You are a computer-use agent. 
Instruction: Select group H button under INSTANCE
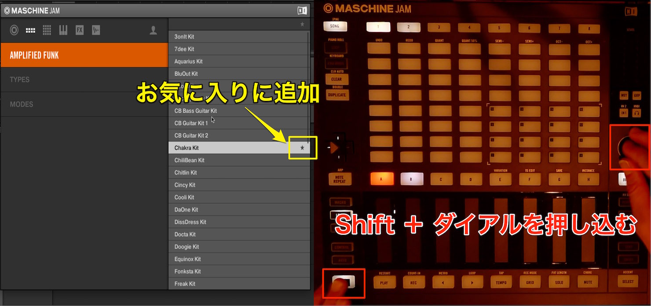tap(588, 179)
